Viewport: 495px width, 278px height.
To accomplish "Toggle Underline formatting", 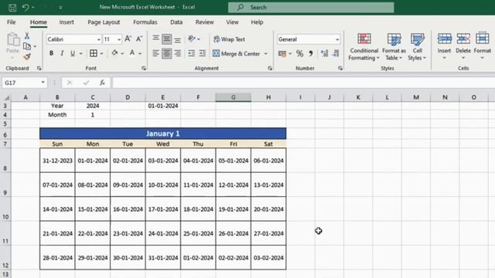I will (x=73, y=53).
